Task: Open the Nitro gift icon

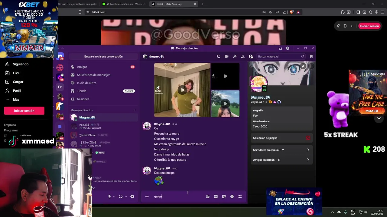Action: [x=208, y=197]
